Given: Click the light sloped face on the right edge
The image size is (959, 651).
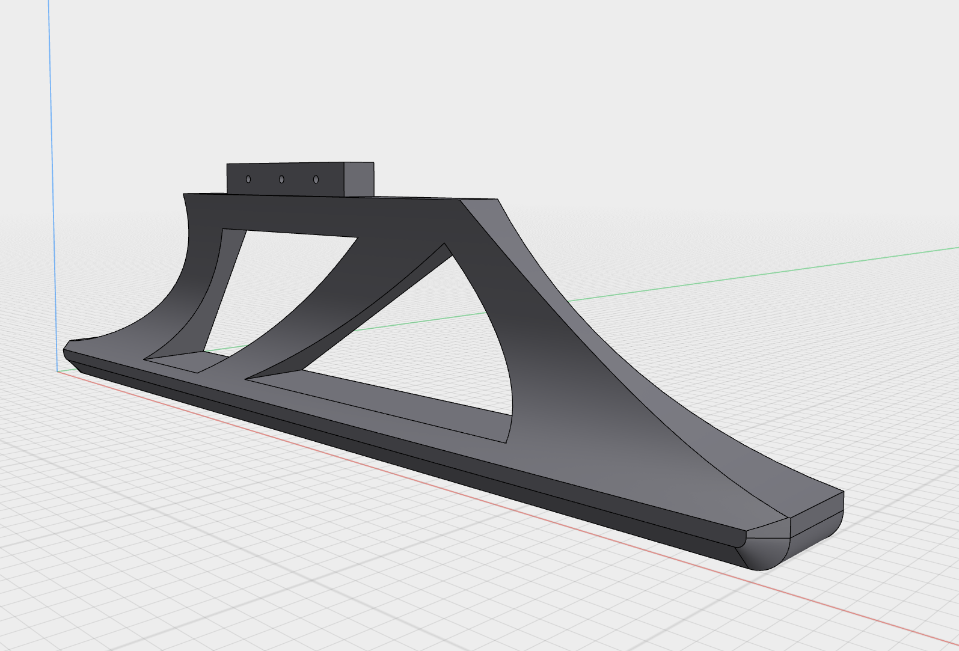Looking at the screenshot, I should click(601, 337).
